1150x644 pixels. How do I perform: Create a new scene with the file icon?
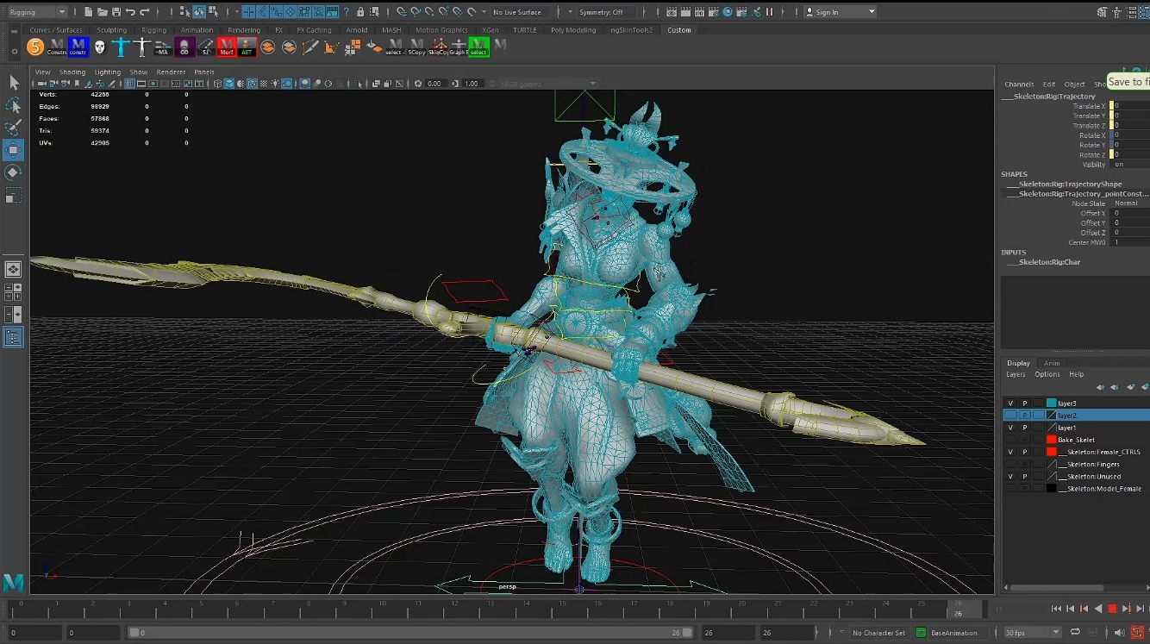pos(90,12)
